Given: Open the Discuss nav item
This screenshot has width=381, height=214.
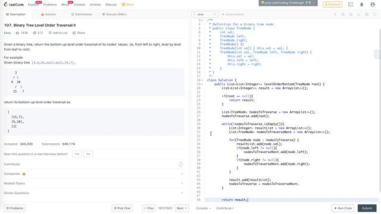Looking at the screenshot, I should (111, 5).
